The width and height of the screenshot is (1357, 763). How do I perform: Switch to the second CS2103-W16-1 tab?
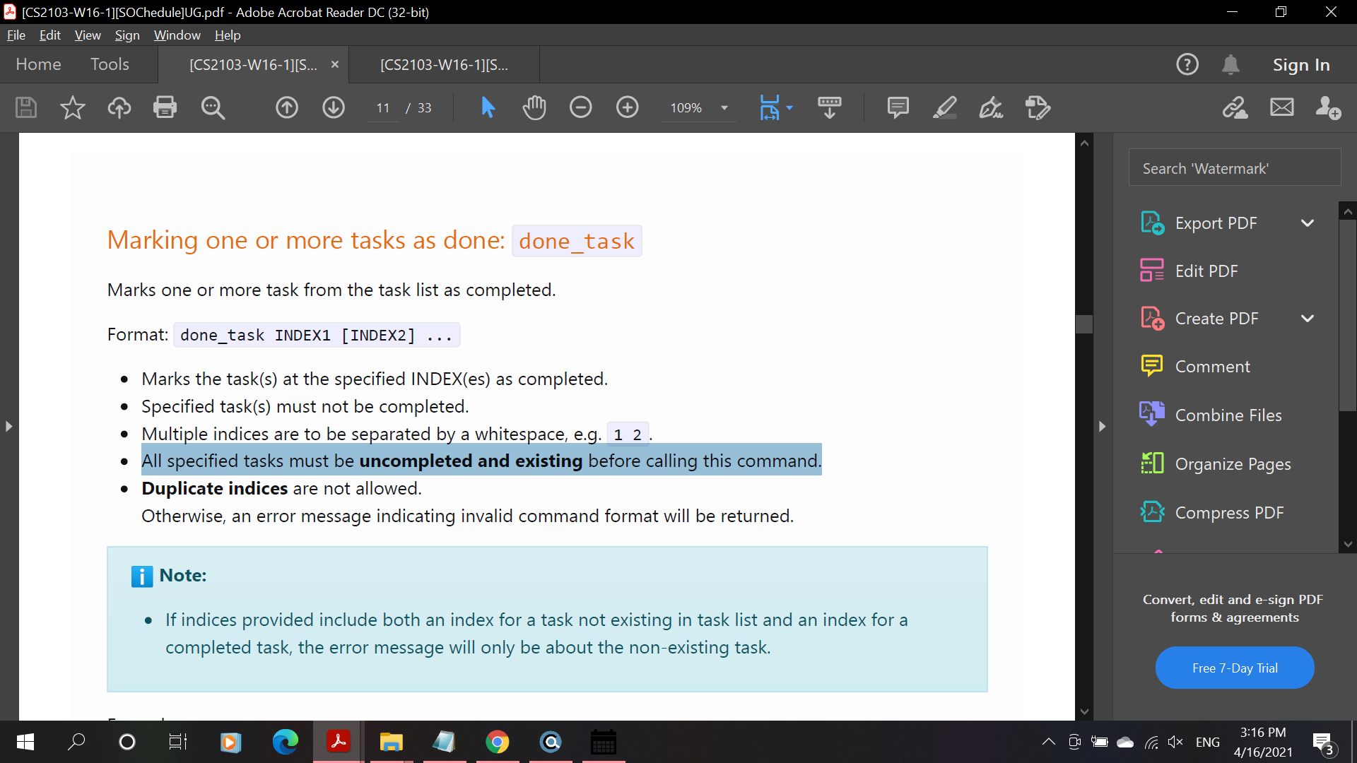tap(444, 65)
